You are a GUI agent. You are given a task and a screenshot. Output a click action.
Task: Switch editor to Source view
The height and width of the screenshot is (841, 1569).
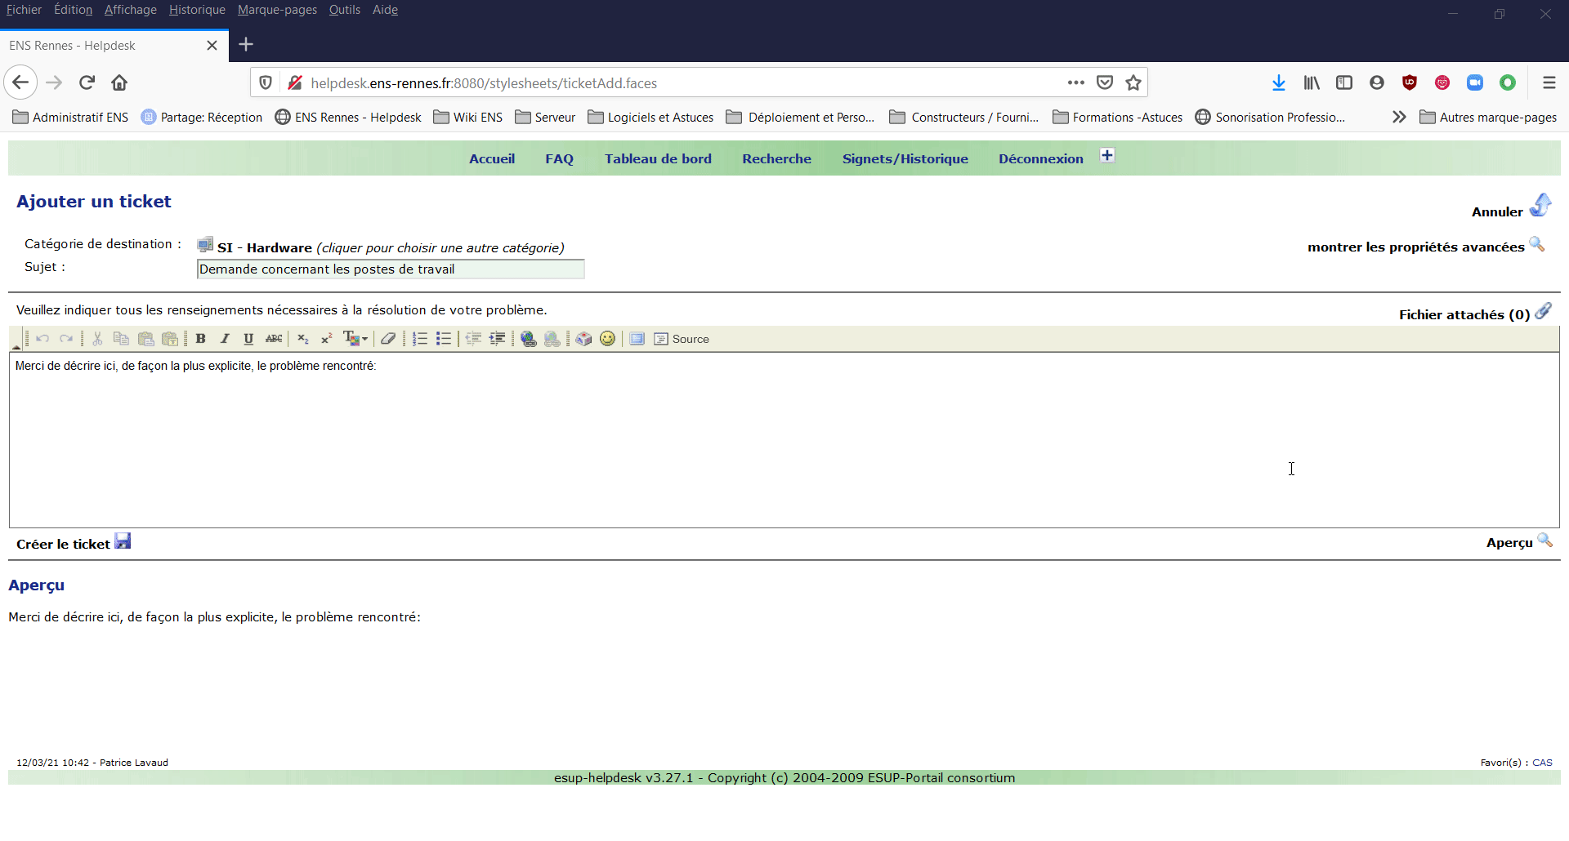click(682, 339)
